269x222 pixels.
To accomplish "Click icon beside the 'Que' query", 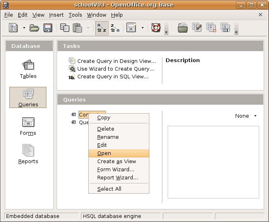I will pos(73,122).
